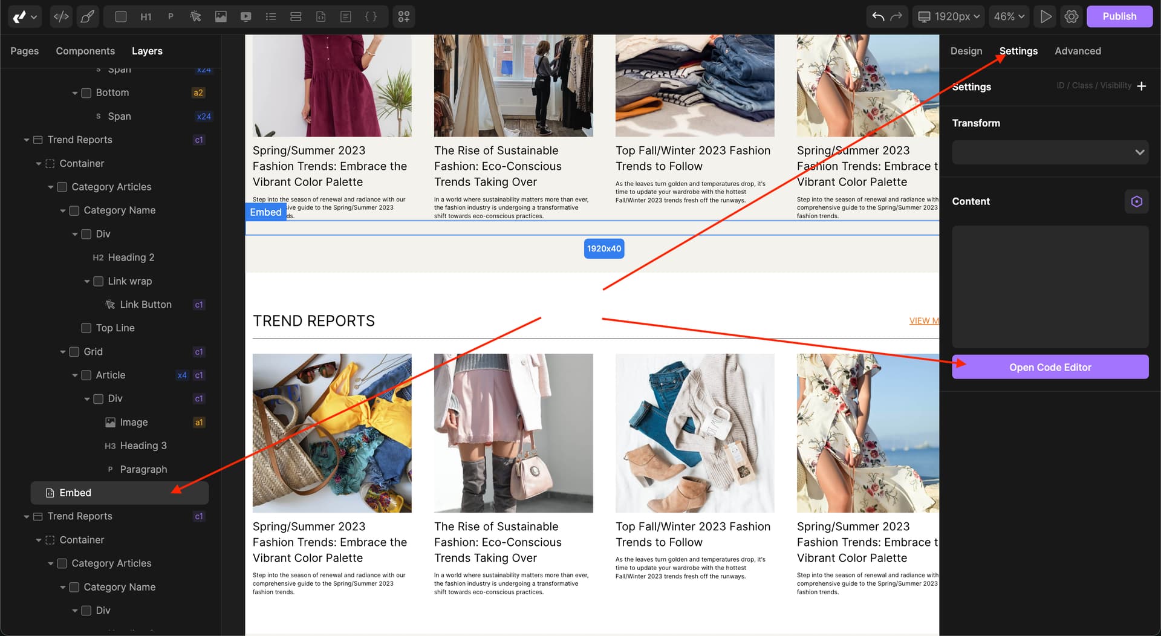1161x636 pixels.
Task: Open the Settings tab in right panel
Action: tap(1018, 51)
